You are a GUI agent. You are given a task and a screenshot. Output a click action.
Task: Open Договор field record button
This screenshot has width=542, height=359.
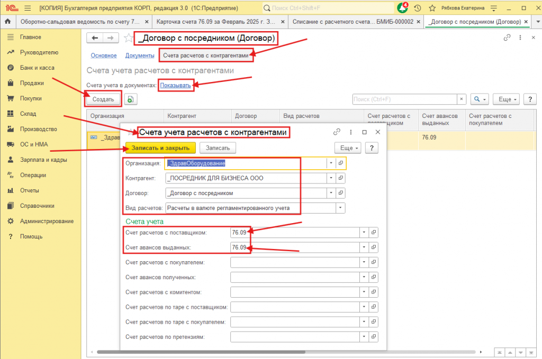(341, 192)
